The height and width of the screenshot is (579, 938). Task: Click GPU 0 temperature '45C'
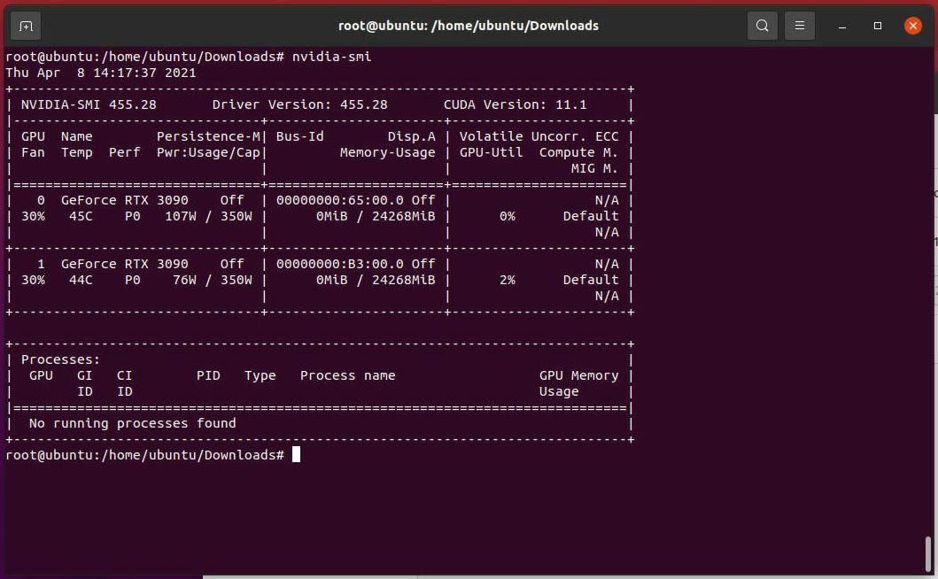tap(81, 217)
